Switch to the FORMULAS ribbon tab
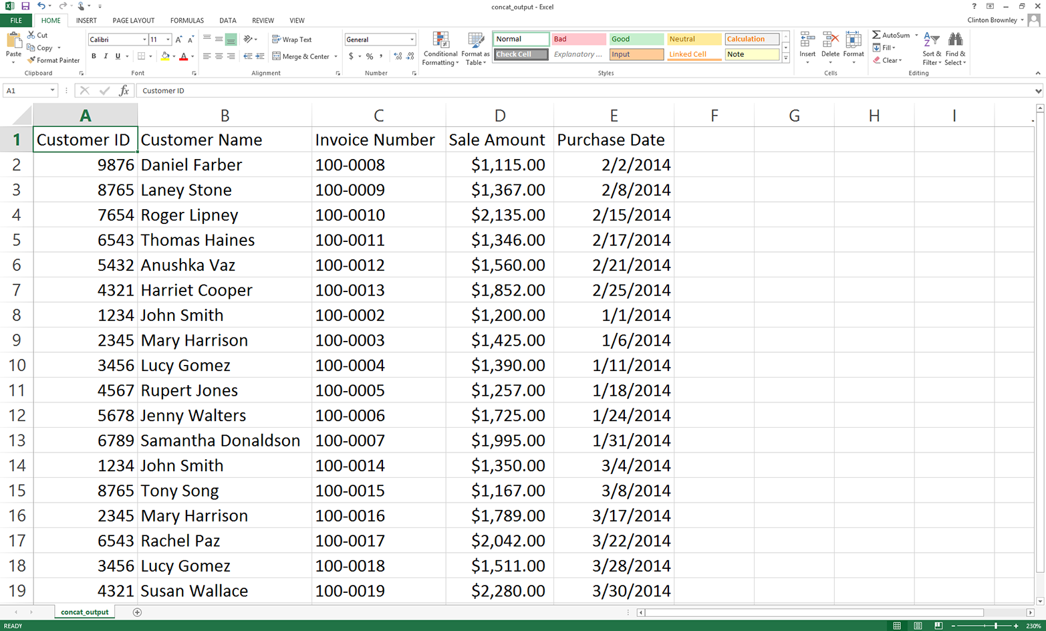Screen dimensions: 1046x631 pyautogui.click(x=186, y=21)
